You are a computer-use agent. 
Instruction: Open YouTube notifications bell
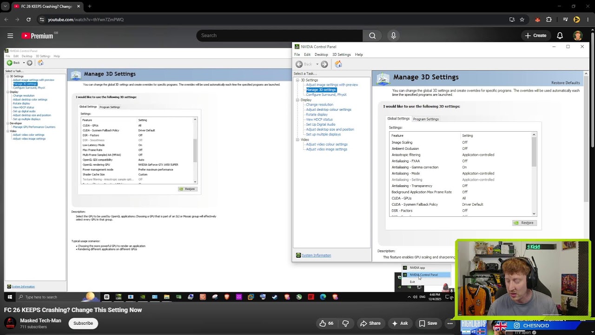click(x=560, y=35)
